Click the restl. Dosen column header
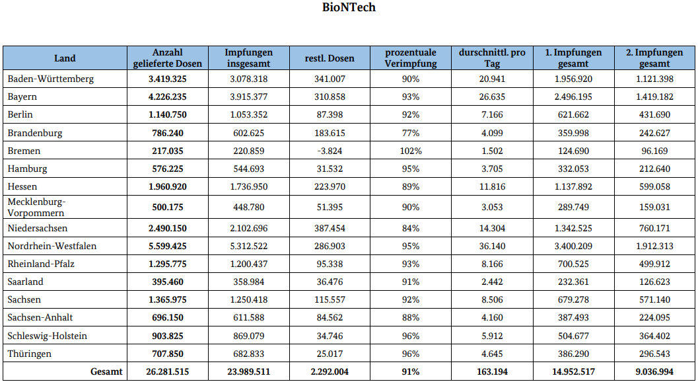698x382 pixels. [330, 58]
